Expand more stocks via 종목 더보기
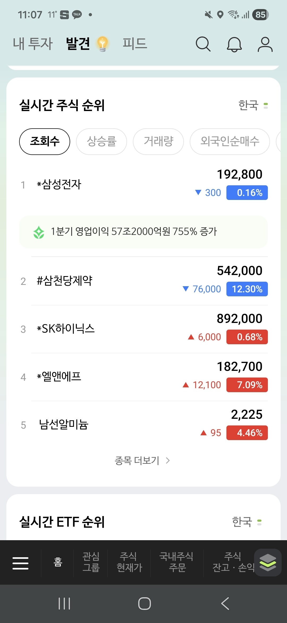287x623 pixels. pos(142,461)
